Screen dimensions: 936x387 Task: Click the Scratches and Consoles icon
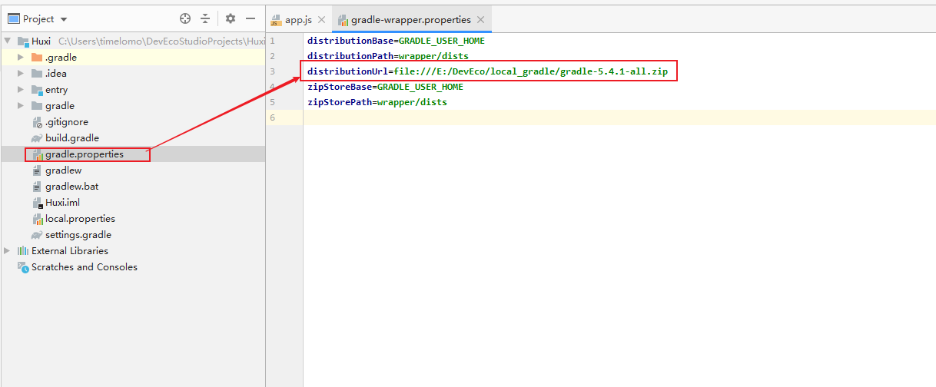[23, 266]
